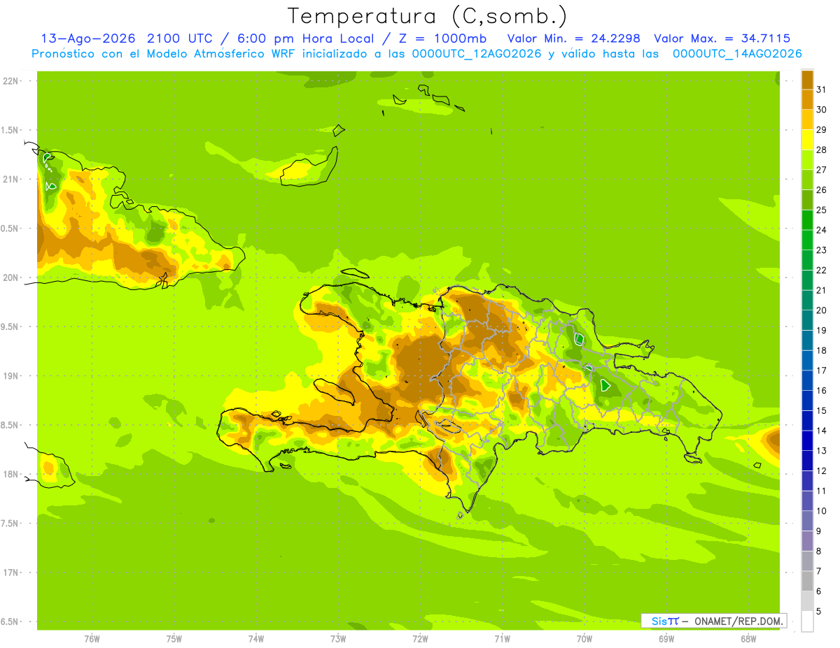Pick the yellow swatch between 28 and 29
The width and height of the screenshot is (840, 648).
807,140
